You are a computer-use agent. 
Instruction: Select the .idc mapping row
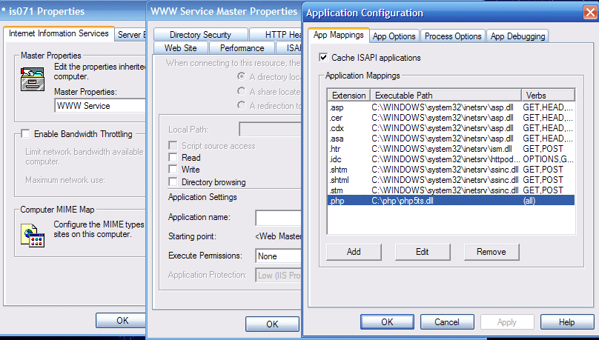pyautogui.click(x=451, y=159)
